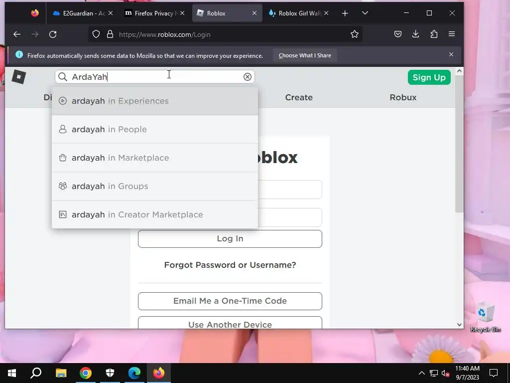The image size is (510, 383).
Task: Click the muted volume tray icon
Action: tap(446, 373)
